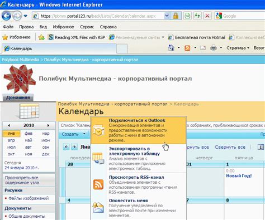Viewport: 265px width, 220px height.
Task: Click today's date 24 января 2010 link
Action: pyautogui.click(x=22, y=168)
